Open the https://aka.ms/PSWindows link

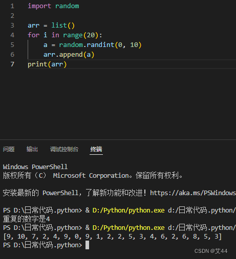[x=193, y=193]
